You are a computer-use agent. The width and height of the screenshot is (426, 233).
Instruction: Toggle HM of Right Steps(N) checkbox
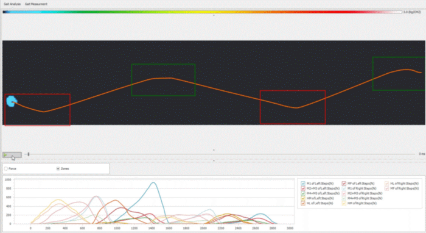pyautogui.click(x=344, y=203)
